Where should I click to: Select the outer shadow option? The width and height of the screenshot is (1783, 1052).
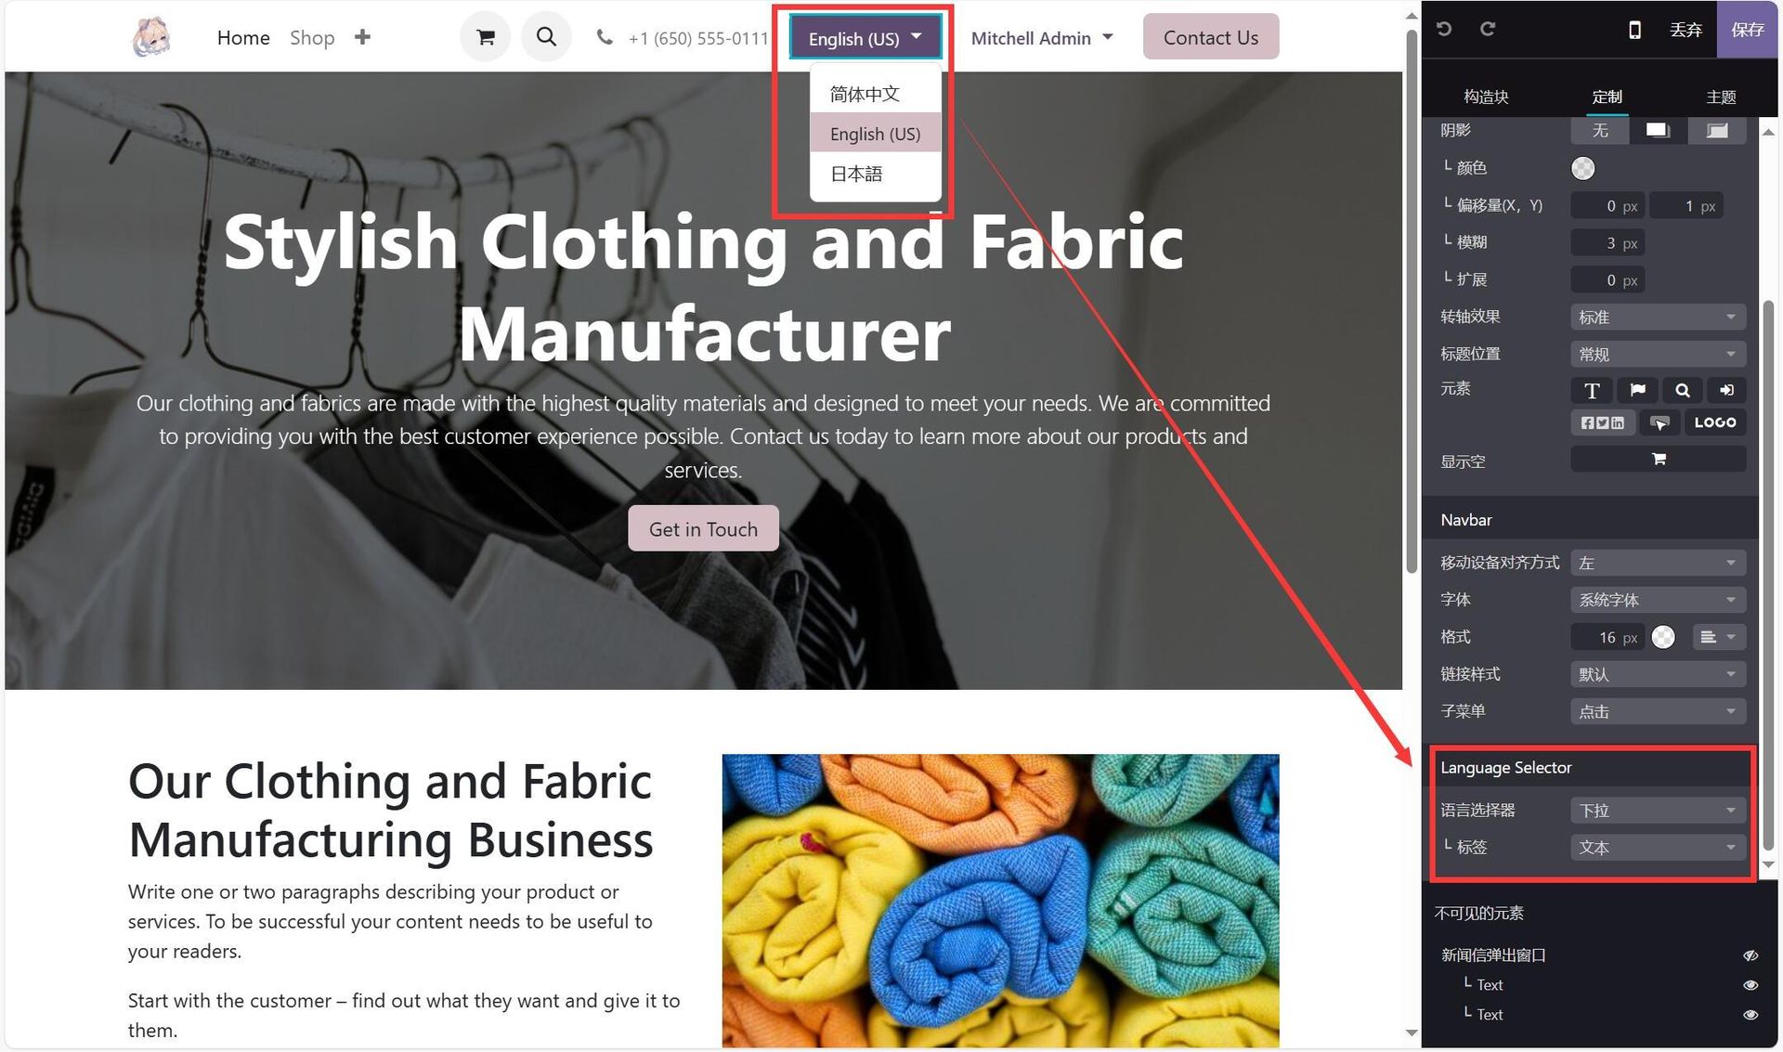[x=1658, y=131]
